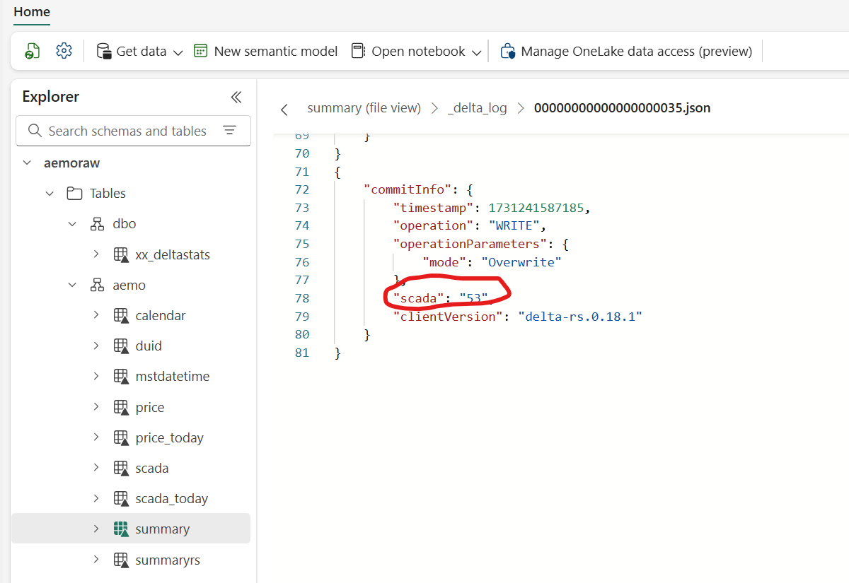Expand the duid table
This screenshot has width=849, height=583.
(96, 346)
